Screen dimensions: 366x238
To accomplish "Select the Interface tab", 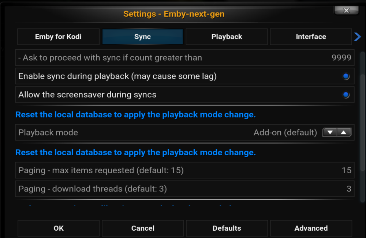I will (311, 37).
